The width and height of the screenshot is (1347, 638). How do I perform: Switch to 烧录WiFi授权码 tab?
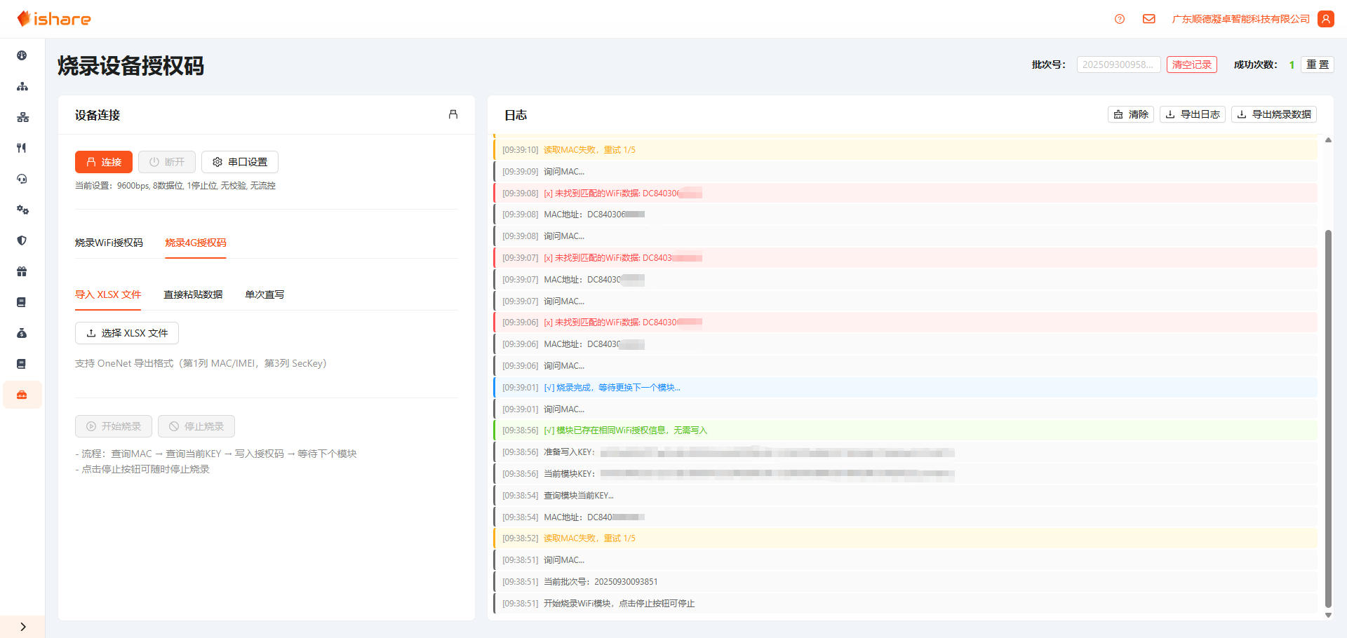coord(109,243)
